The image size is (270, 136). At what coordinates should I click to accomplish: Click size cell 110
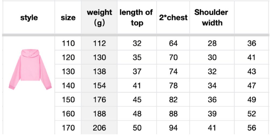(68, 43)
